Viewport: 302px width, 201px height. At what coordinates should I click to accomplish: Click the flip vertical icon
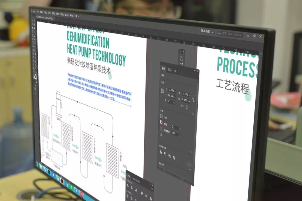[x=187, y=107]
